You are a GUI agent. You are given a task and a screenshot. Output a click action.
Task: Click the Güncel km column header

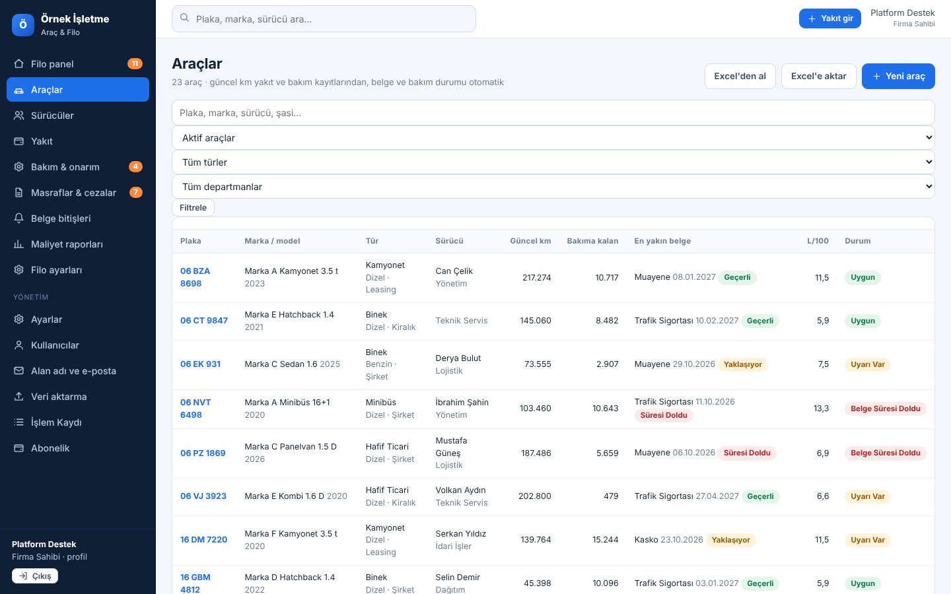pos(530,241)
